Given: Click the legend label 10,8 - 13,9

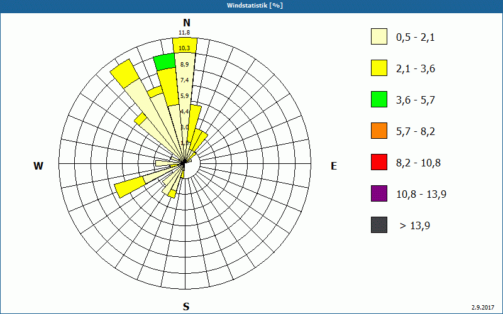Looking at the screenshot, I should click(x=421, y=195).
